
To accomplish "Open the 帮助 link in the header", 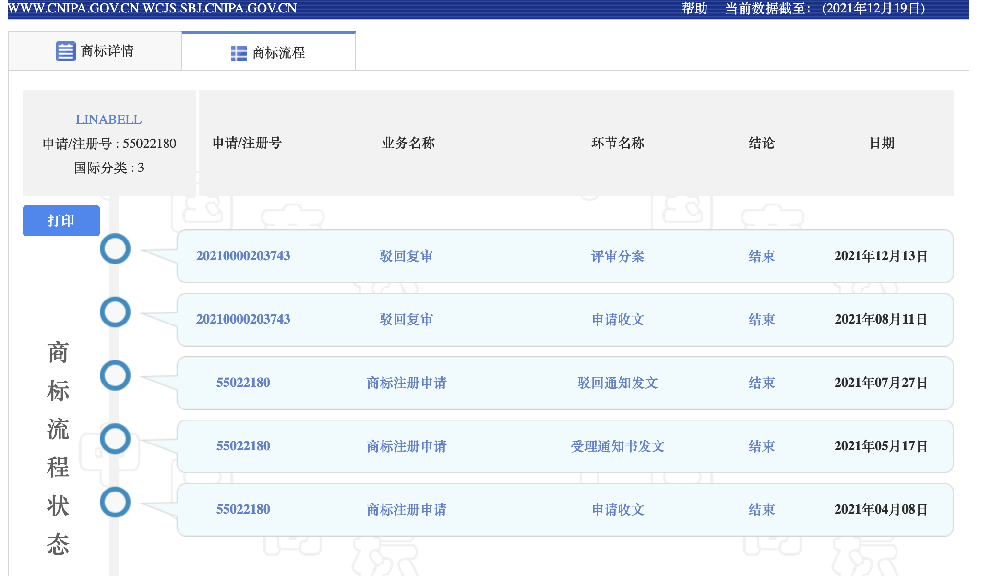I will click(694, 9).
